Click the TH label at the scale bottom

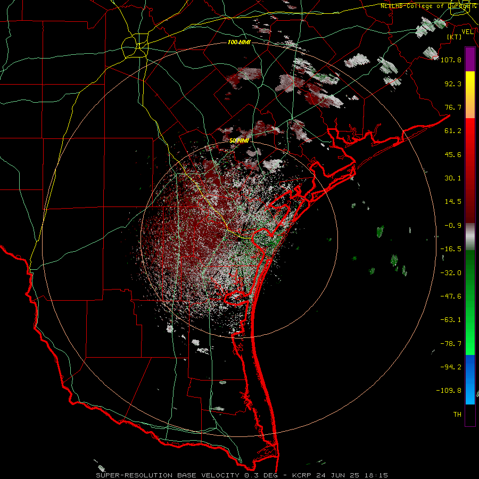pos(457,415)
